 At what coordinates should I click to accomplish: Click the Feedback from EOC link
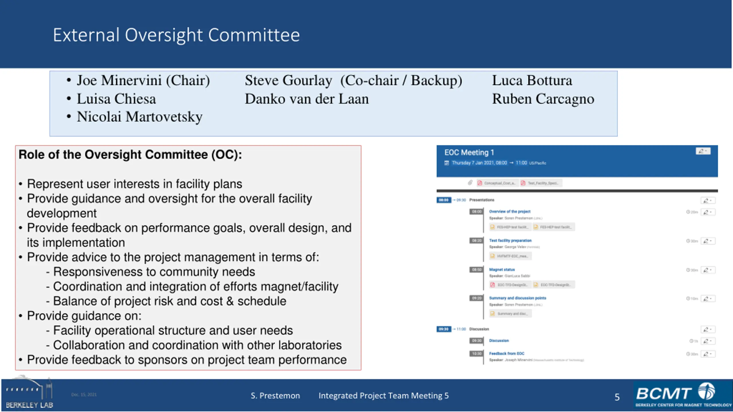coord(506,354)
